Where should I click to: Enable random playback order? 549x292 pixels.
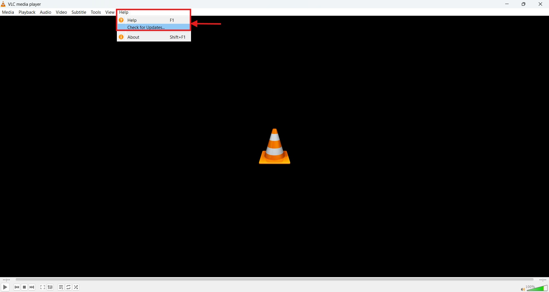pos(76,287)
